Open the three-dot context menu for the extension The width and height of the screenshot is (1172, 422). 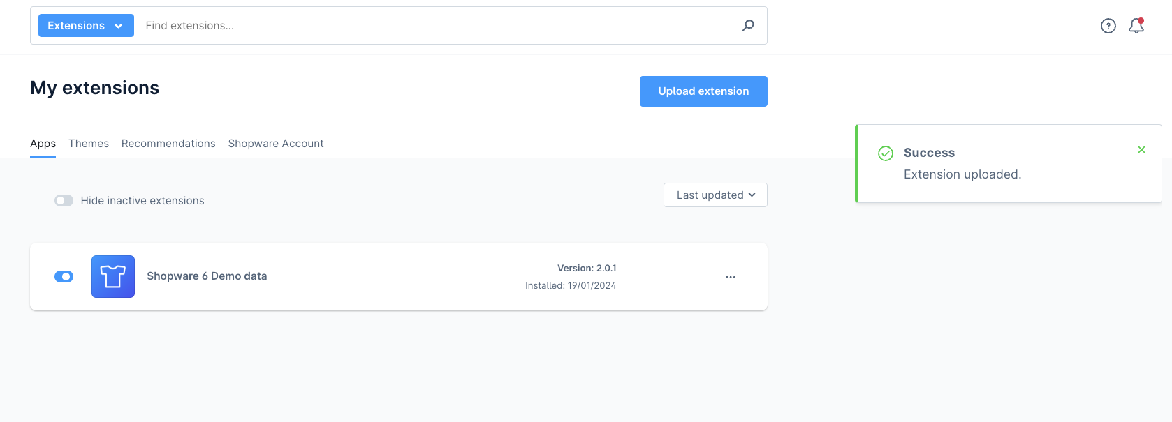click(730, 277)
